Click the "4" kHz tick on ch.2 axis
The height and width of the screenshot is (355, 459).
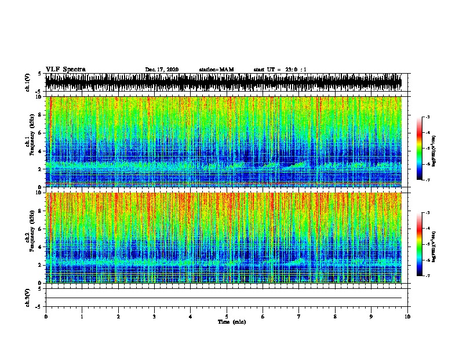(40, 247)
